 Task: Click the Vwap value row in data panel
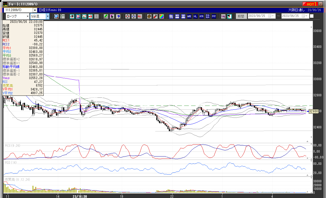click(23, 78)
